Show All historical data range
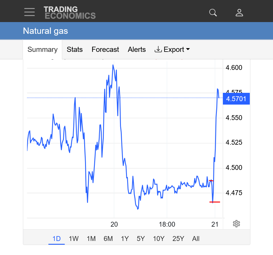 [196, 239]
